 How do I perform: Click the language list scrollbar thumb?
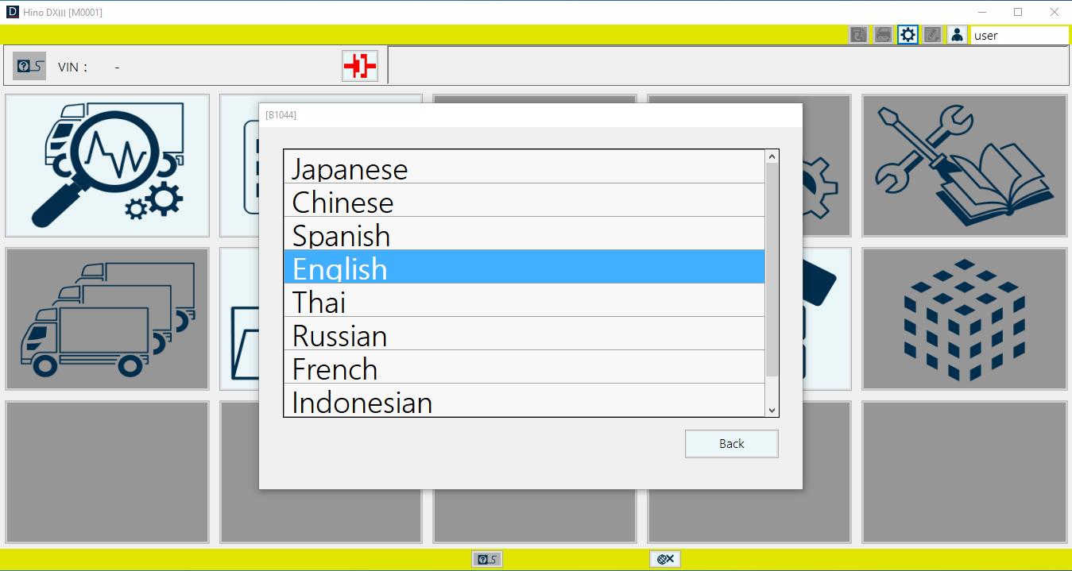(x=772, y=270)
